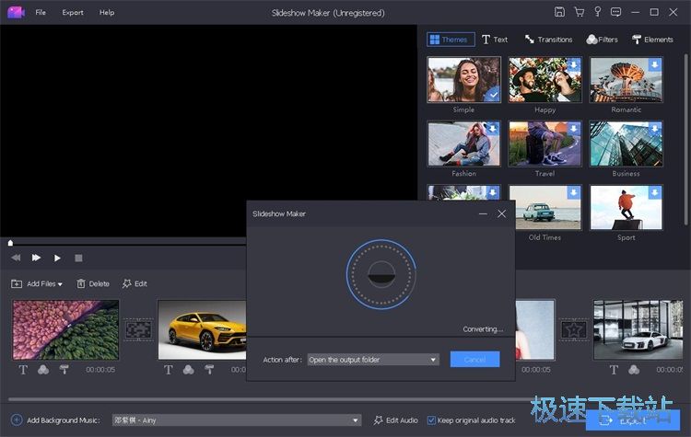The height and width of the screenshot is (437, 691).
Task: Switch to the Filters tab
Action: coord(602,40)
